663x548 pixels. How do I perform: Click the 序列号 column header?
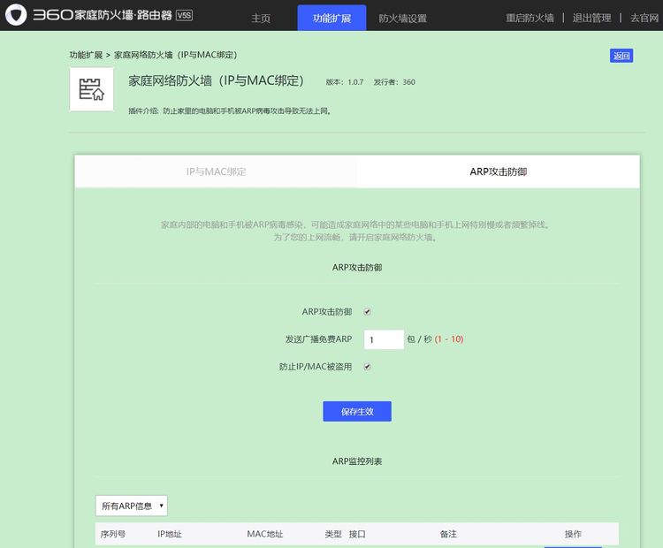click(x=113, y=534)
